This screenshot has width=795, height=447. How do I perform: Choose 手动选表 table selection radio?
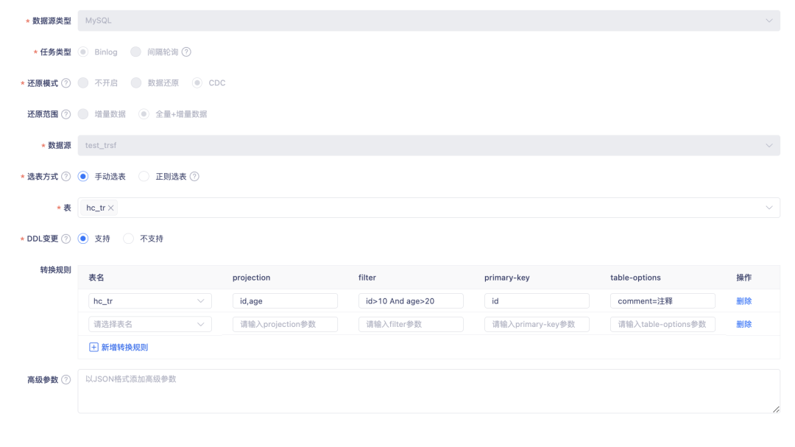(x=83, y=177)
